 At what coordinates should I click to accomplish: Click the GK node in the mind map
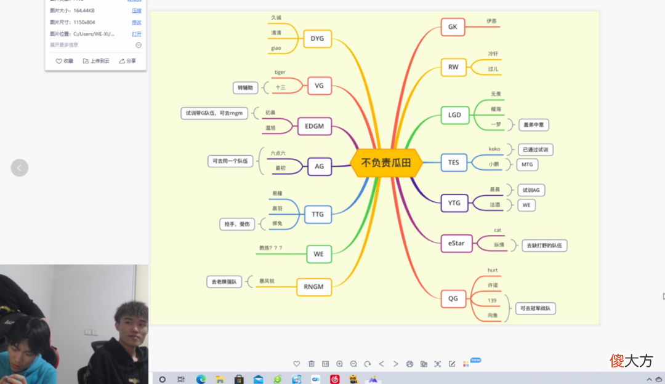coord(453,27)
